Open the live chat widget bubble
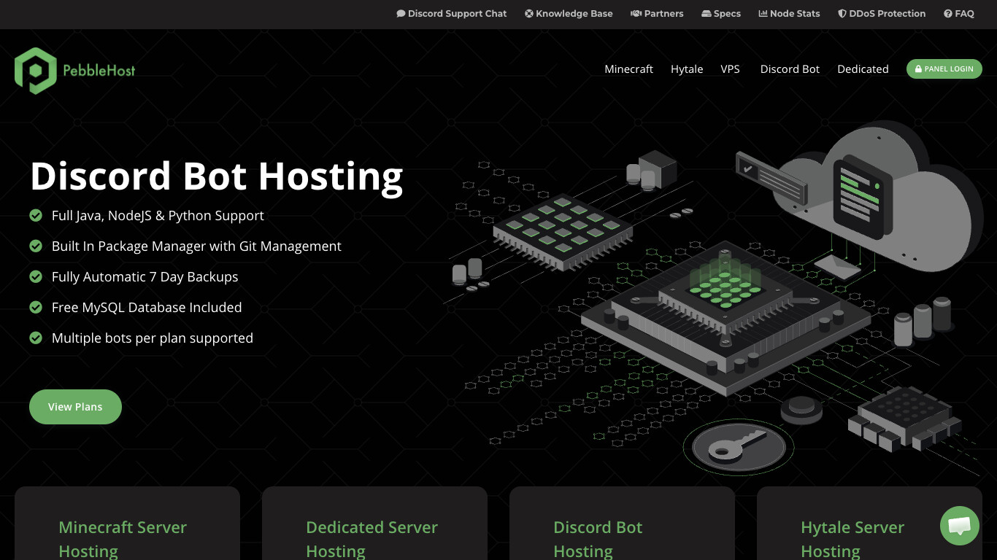The image size is (997, 560). 959,526
